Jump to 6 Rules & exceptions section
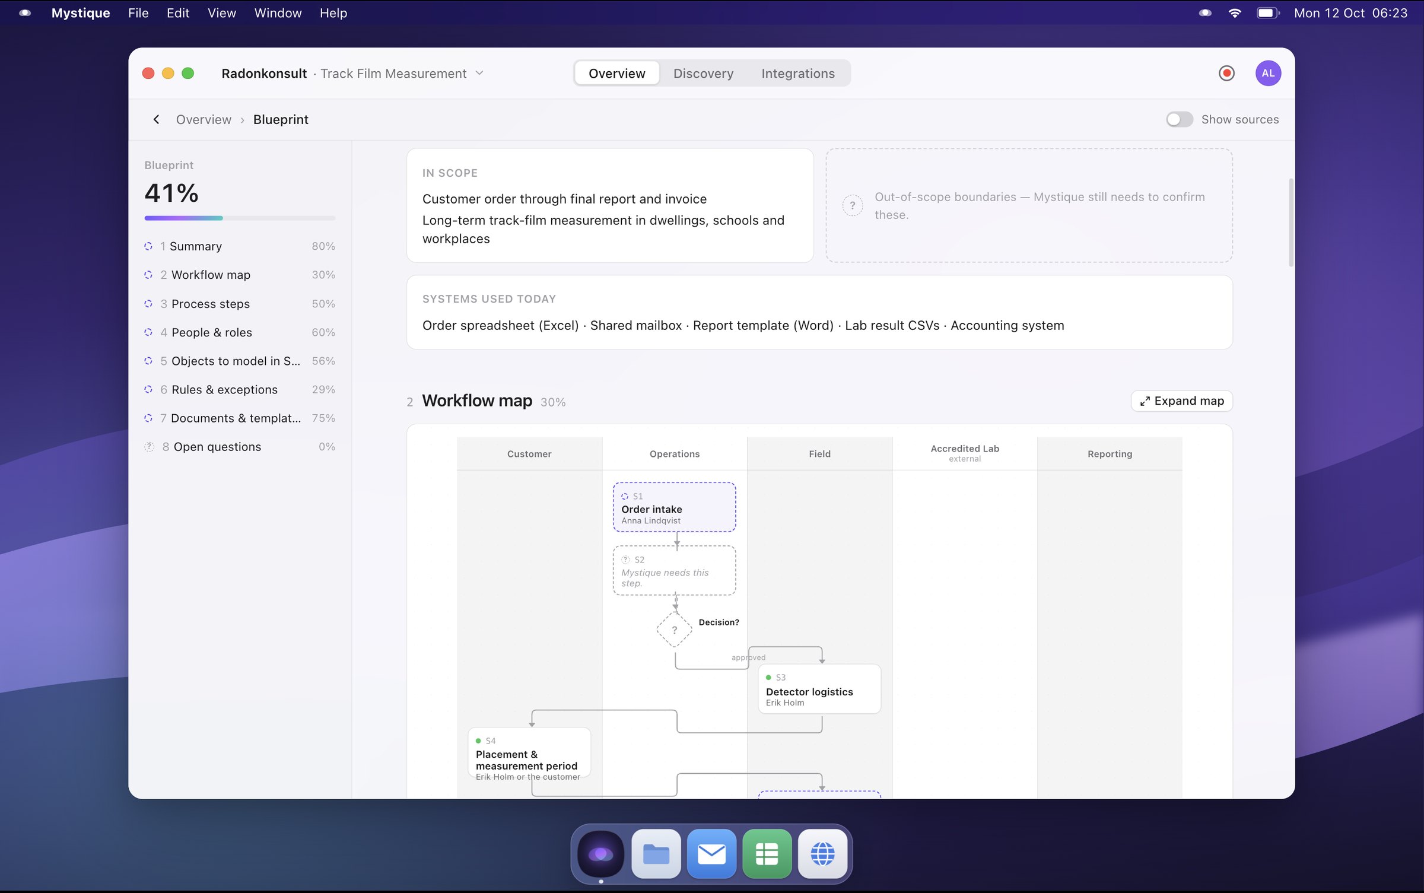 pyautogui.click(x=240, y=389)
